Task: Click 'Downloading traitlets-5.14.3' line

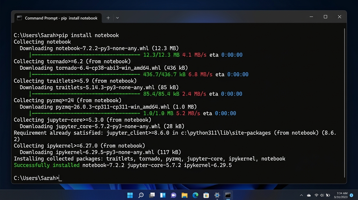Action: (x=99, y=87)
